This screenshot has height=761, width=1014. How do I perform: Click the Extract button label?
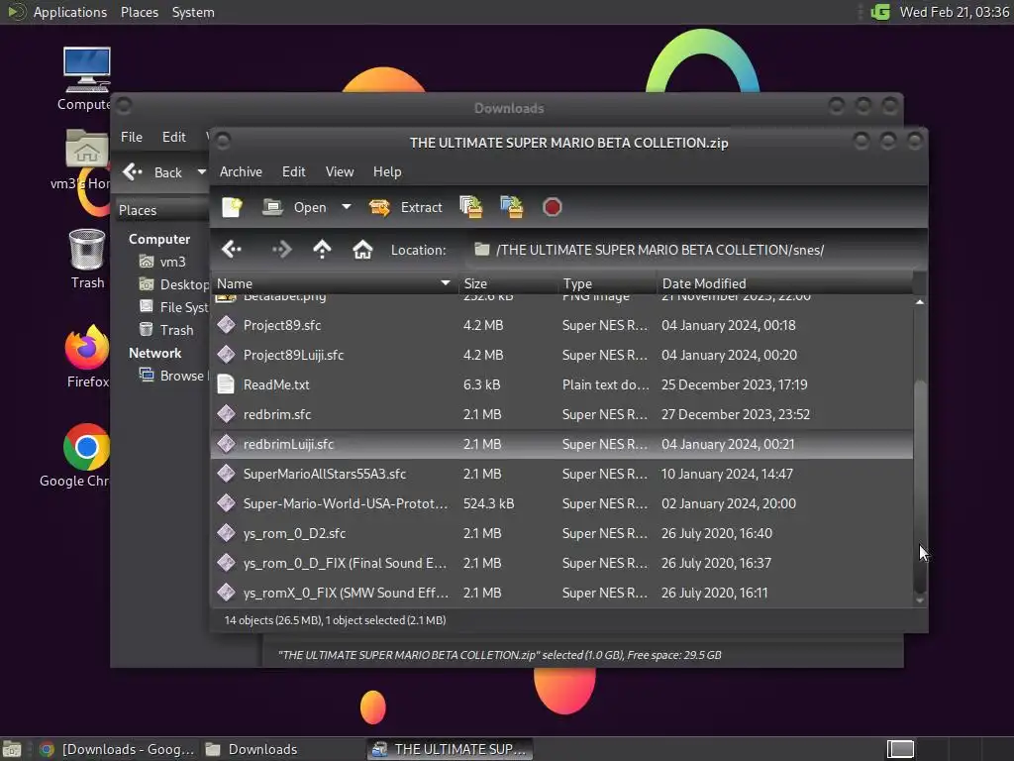(x=421, y=207)
